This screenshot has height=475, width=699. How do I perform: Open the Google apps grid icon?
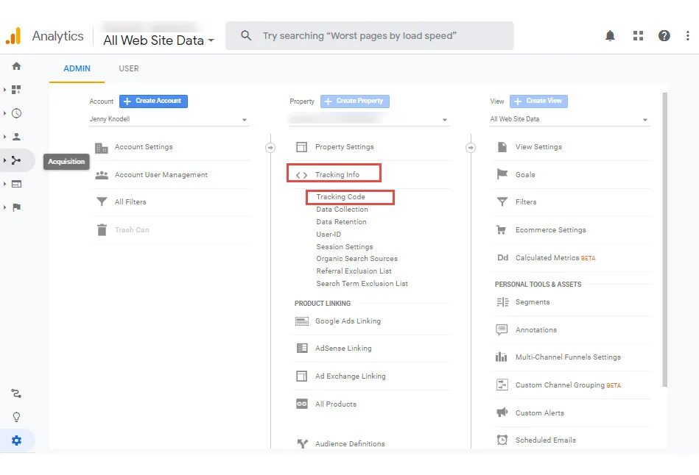point(638,35)
